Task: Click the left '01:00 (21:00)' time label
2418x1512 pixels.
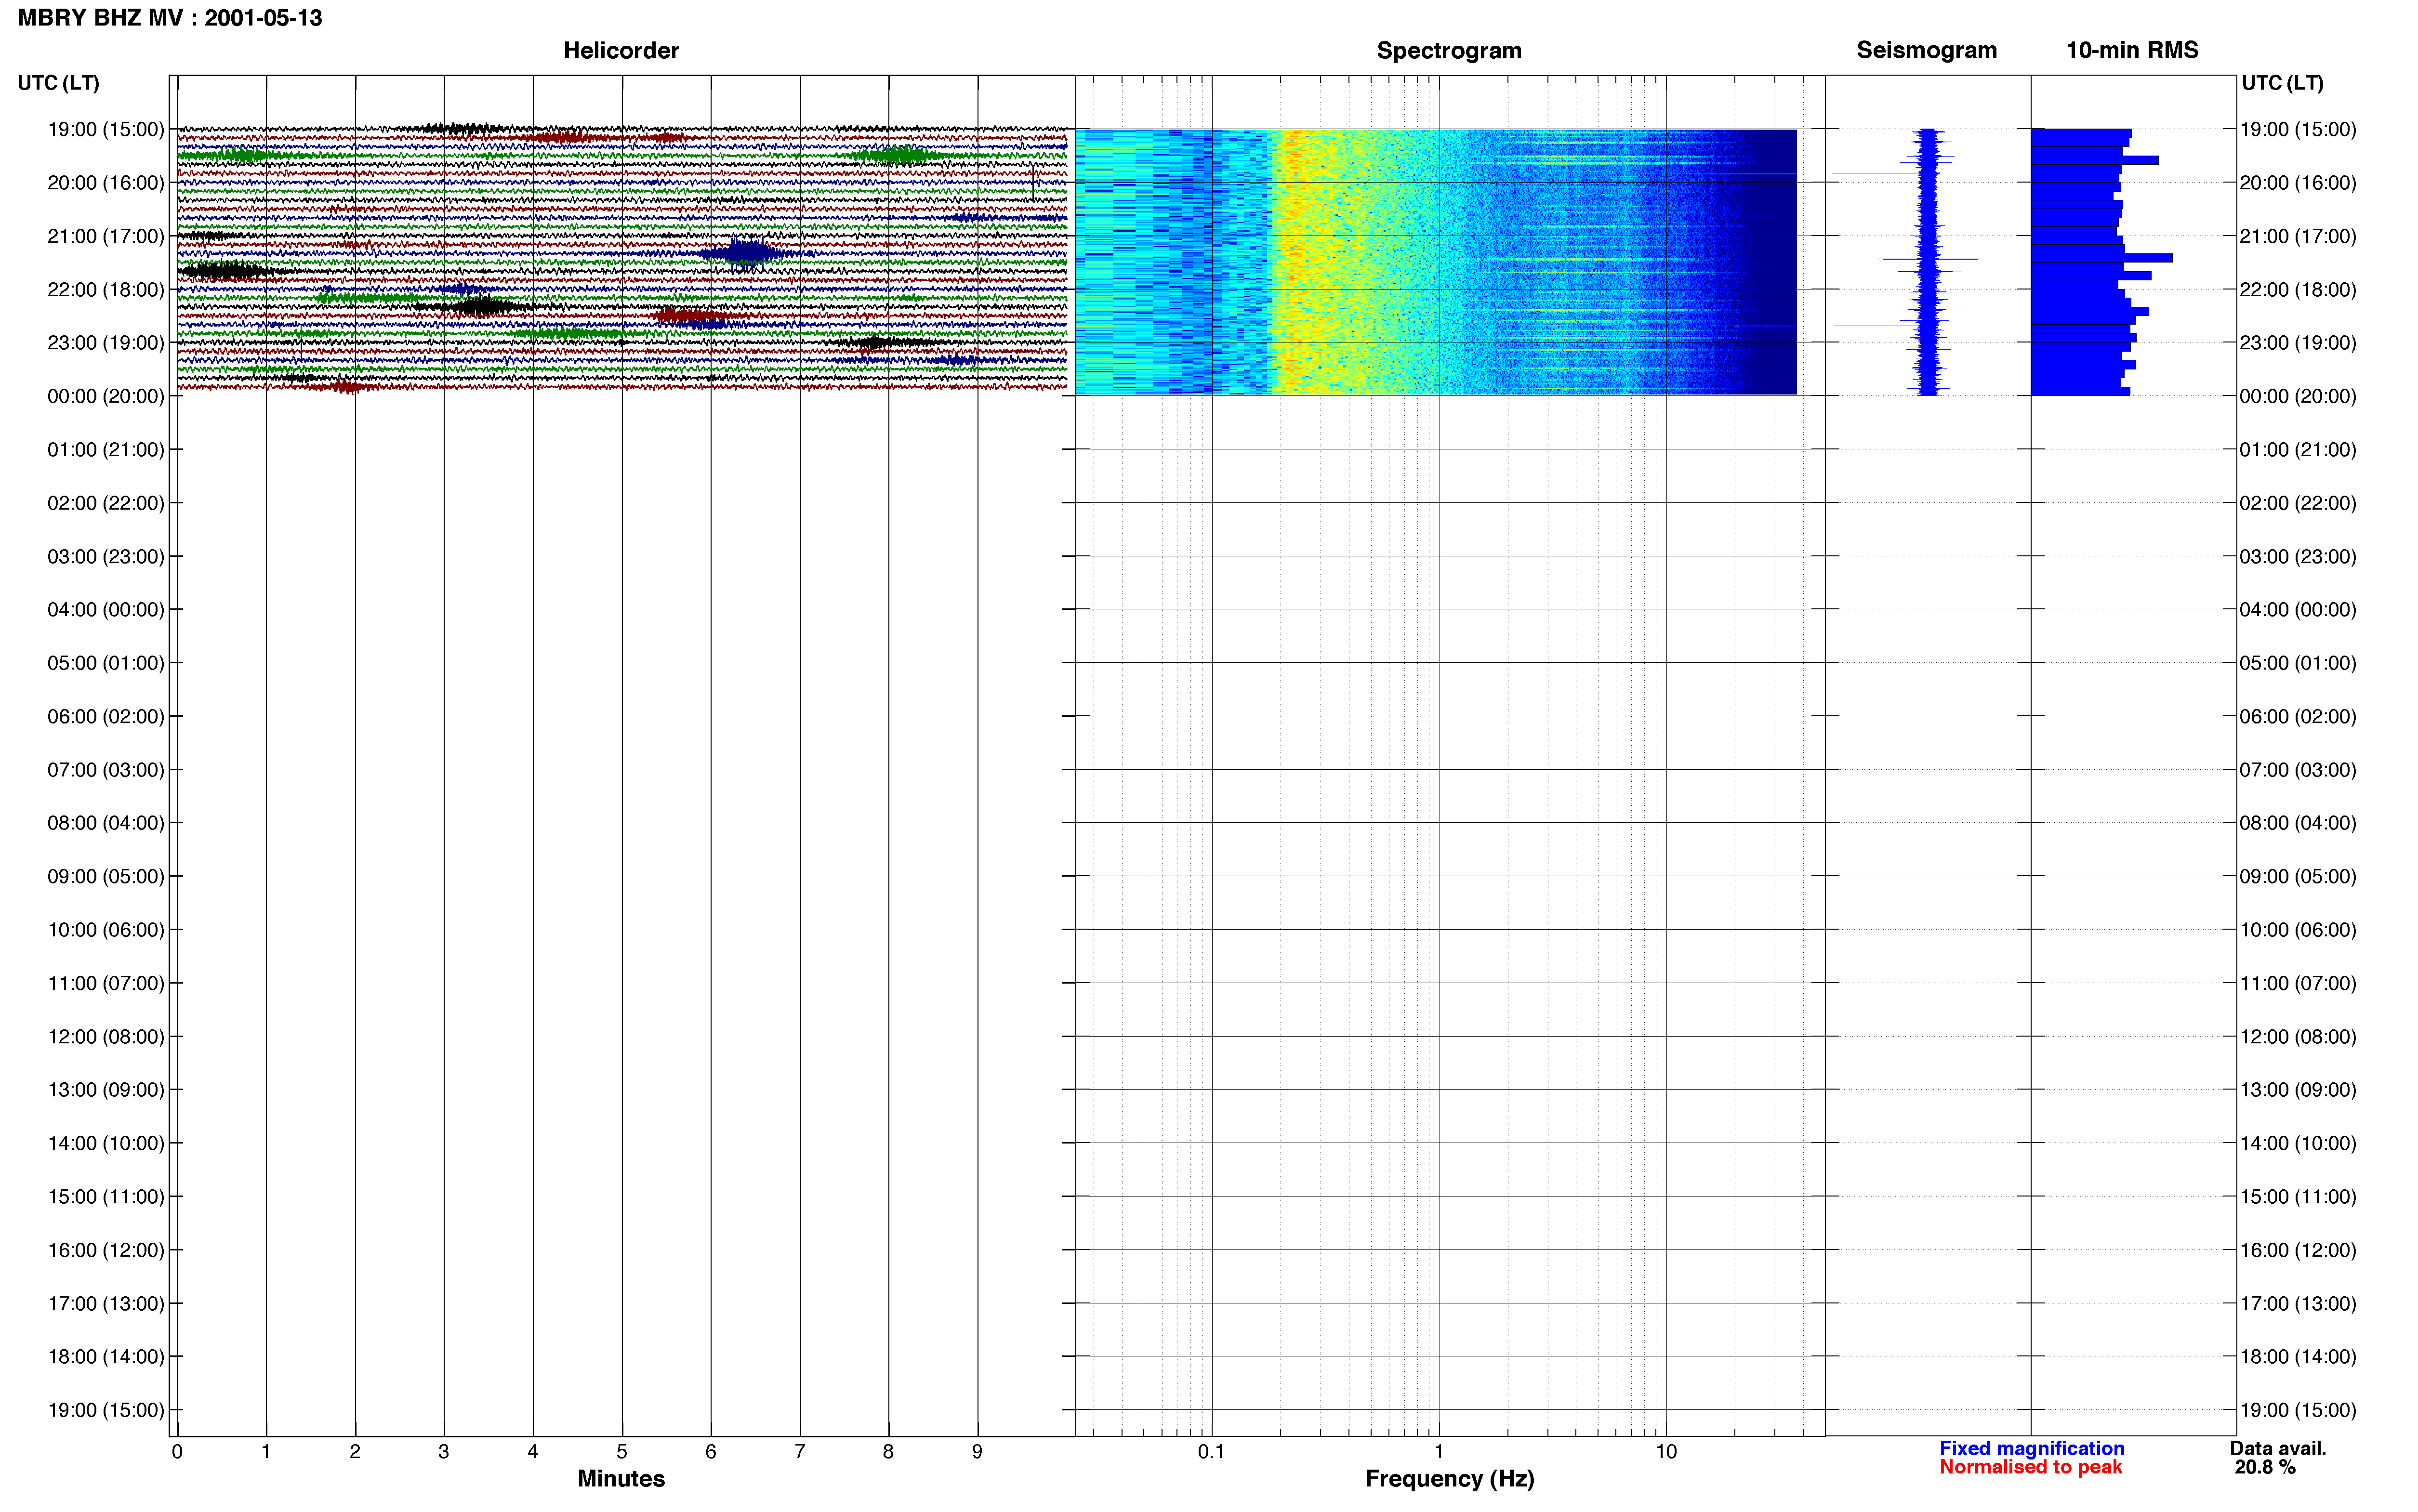Action: pos(106,450)
